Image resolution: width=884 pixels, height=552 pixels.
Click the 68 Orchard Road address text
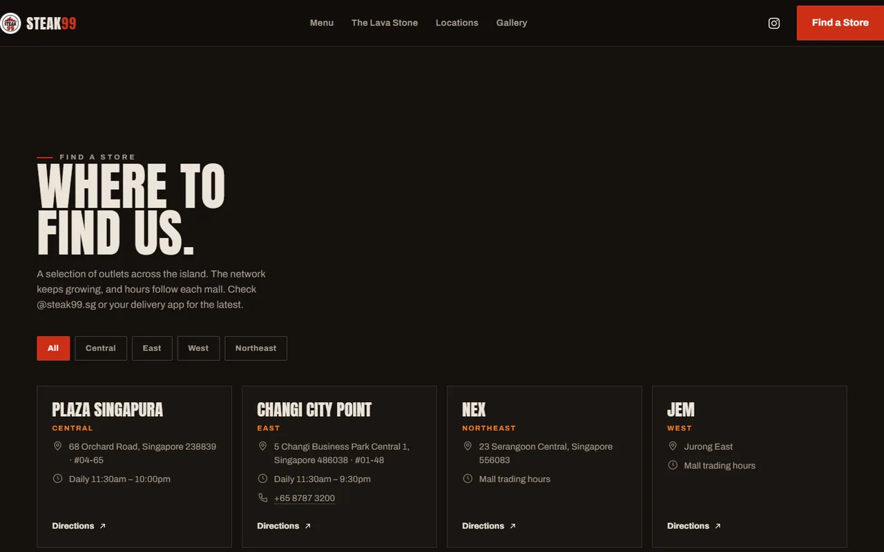click(x=142, y=453)
